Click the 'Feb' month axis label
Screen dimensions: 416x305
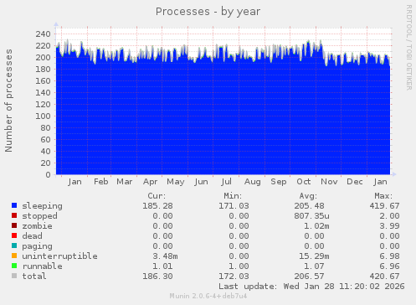[100, 182]
